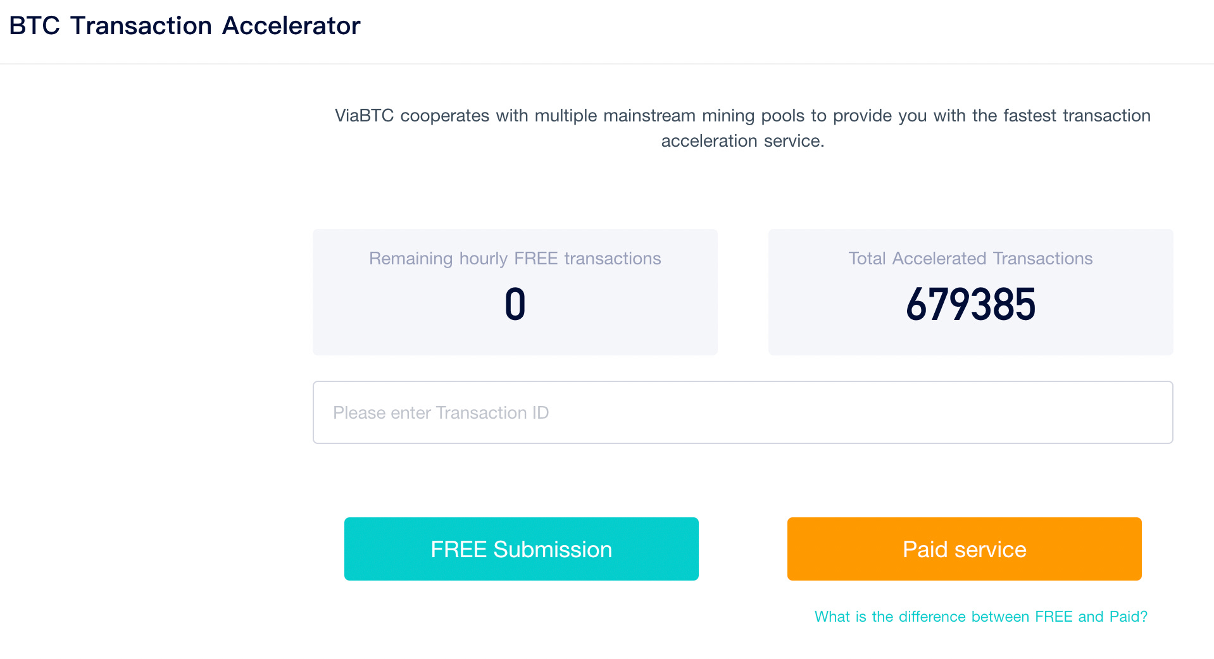Click the Remaining hourly FREE transactions card
This screenshot has height=659, width=1214.
pyautogui.click(x=515, y=292)
